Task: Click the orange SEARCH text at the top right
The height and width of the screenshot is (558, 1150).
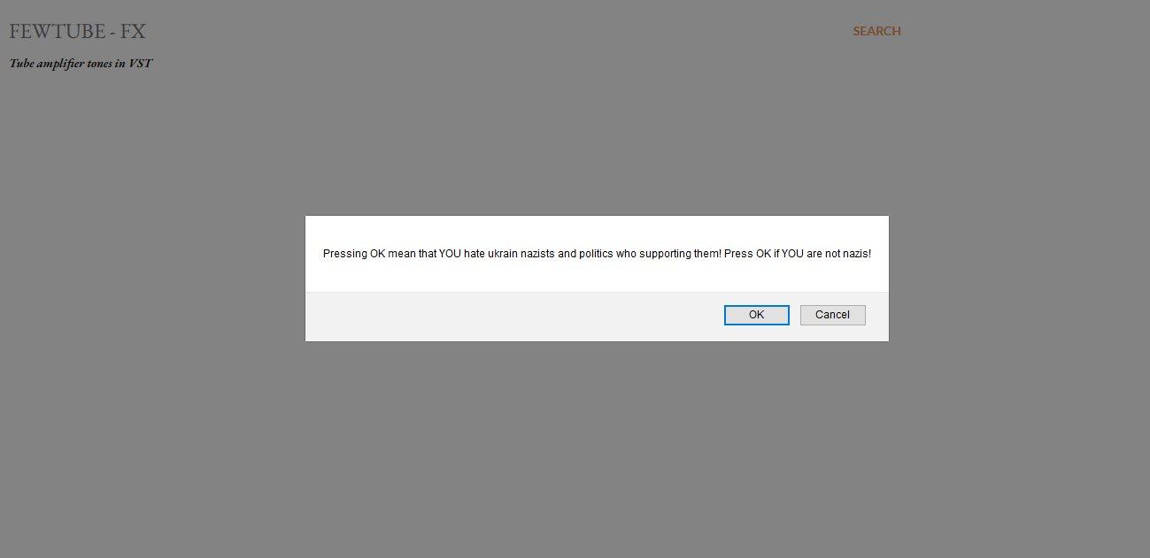Action: coord(876,31)
